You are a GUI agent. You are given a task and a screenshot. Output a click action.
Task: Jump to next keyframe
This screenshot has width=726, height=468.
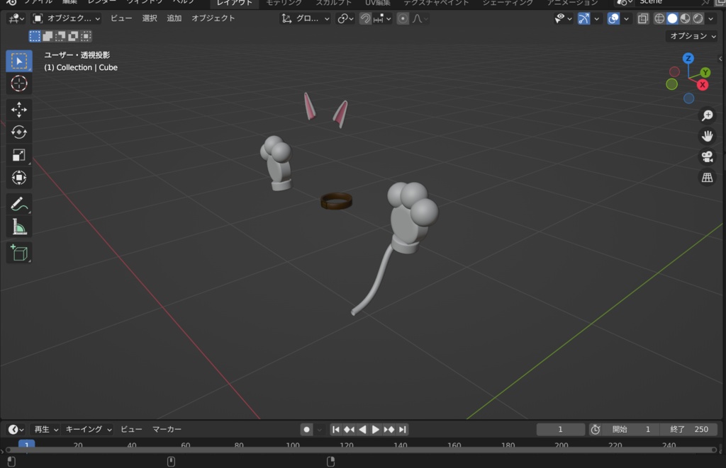pyautogui.click(x=389, y=430)
